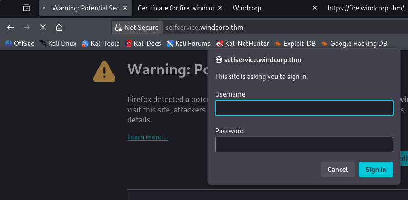Screen dimensions: 408x200
Task: Close the Certificate for fire.windcorp tab
Action: pos(219,8)
